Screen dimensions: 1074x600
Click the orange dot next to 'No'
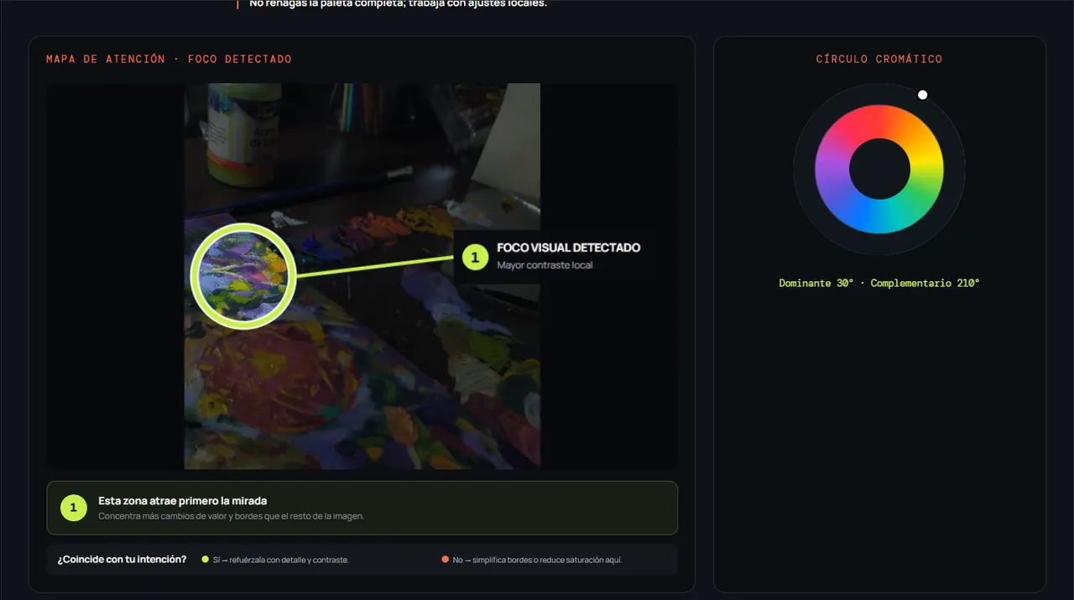point(445,560)
